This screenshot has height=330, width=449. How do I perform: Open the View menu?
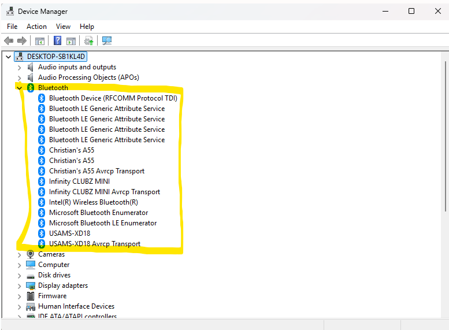[63, 27]
